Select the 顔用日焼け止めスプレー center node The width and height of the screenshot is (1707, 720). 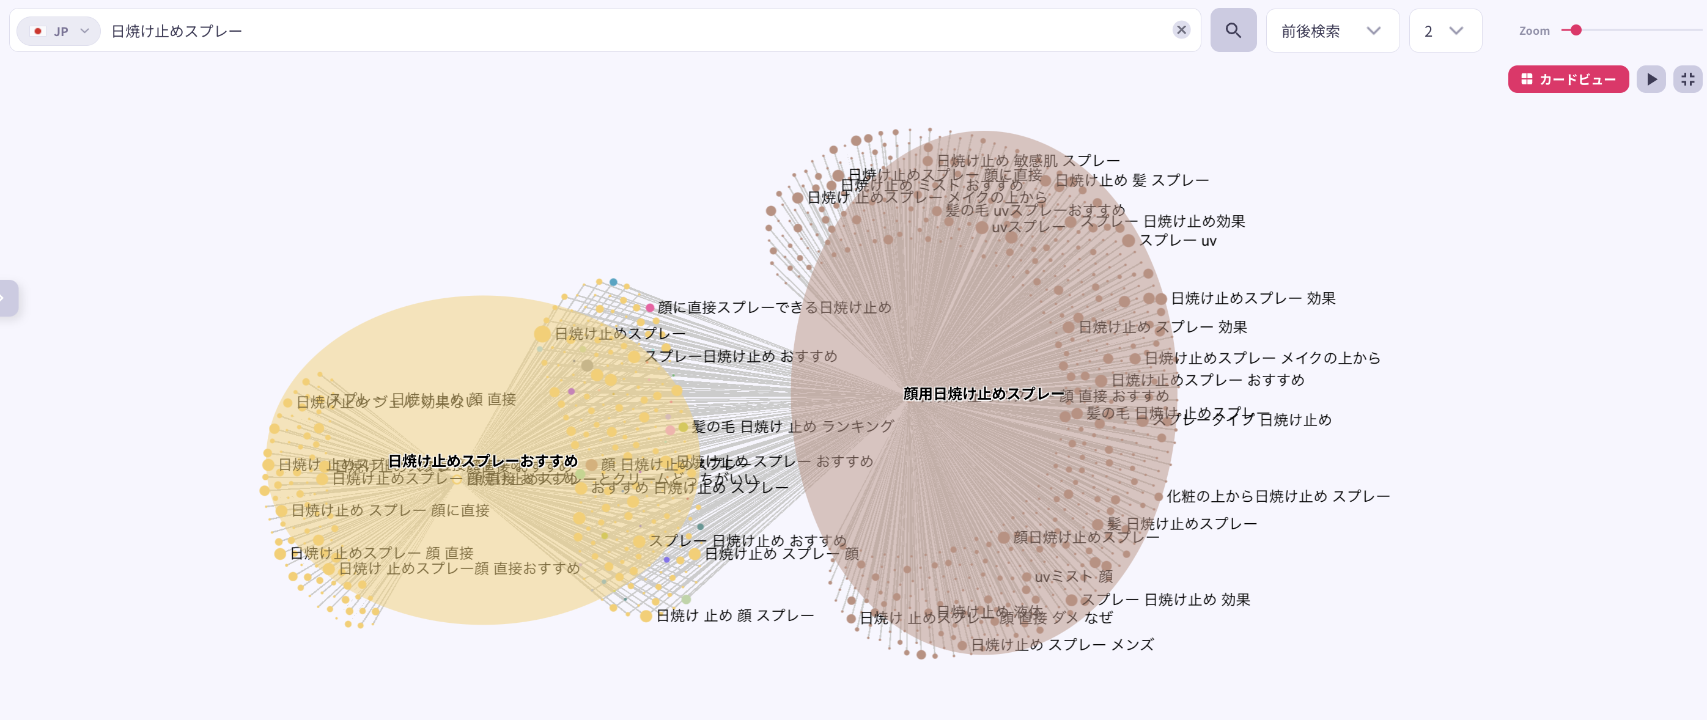click(x=983, y=394)
